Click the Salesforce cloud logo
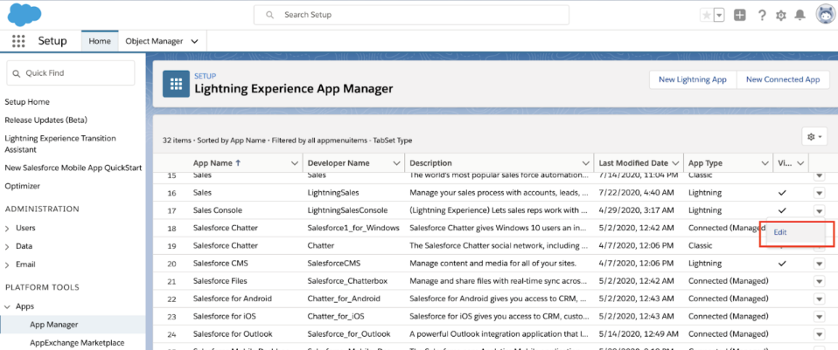The height and width of the screenshot is (350, 838). point(24,15)
